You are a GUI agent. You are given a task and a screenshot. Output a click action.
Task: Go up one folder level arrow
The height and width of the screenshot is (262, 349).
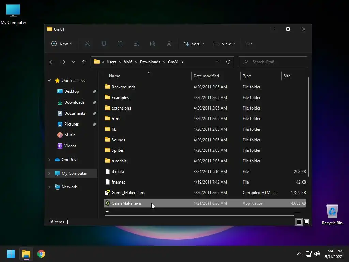click(84, 62)
